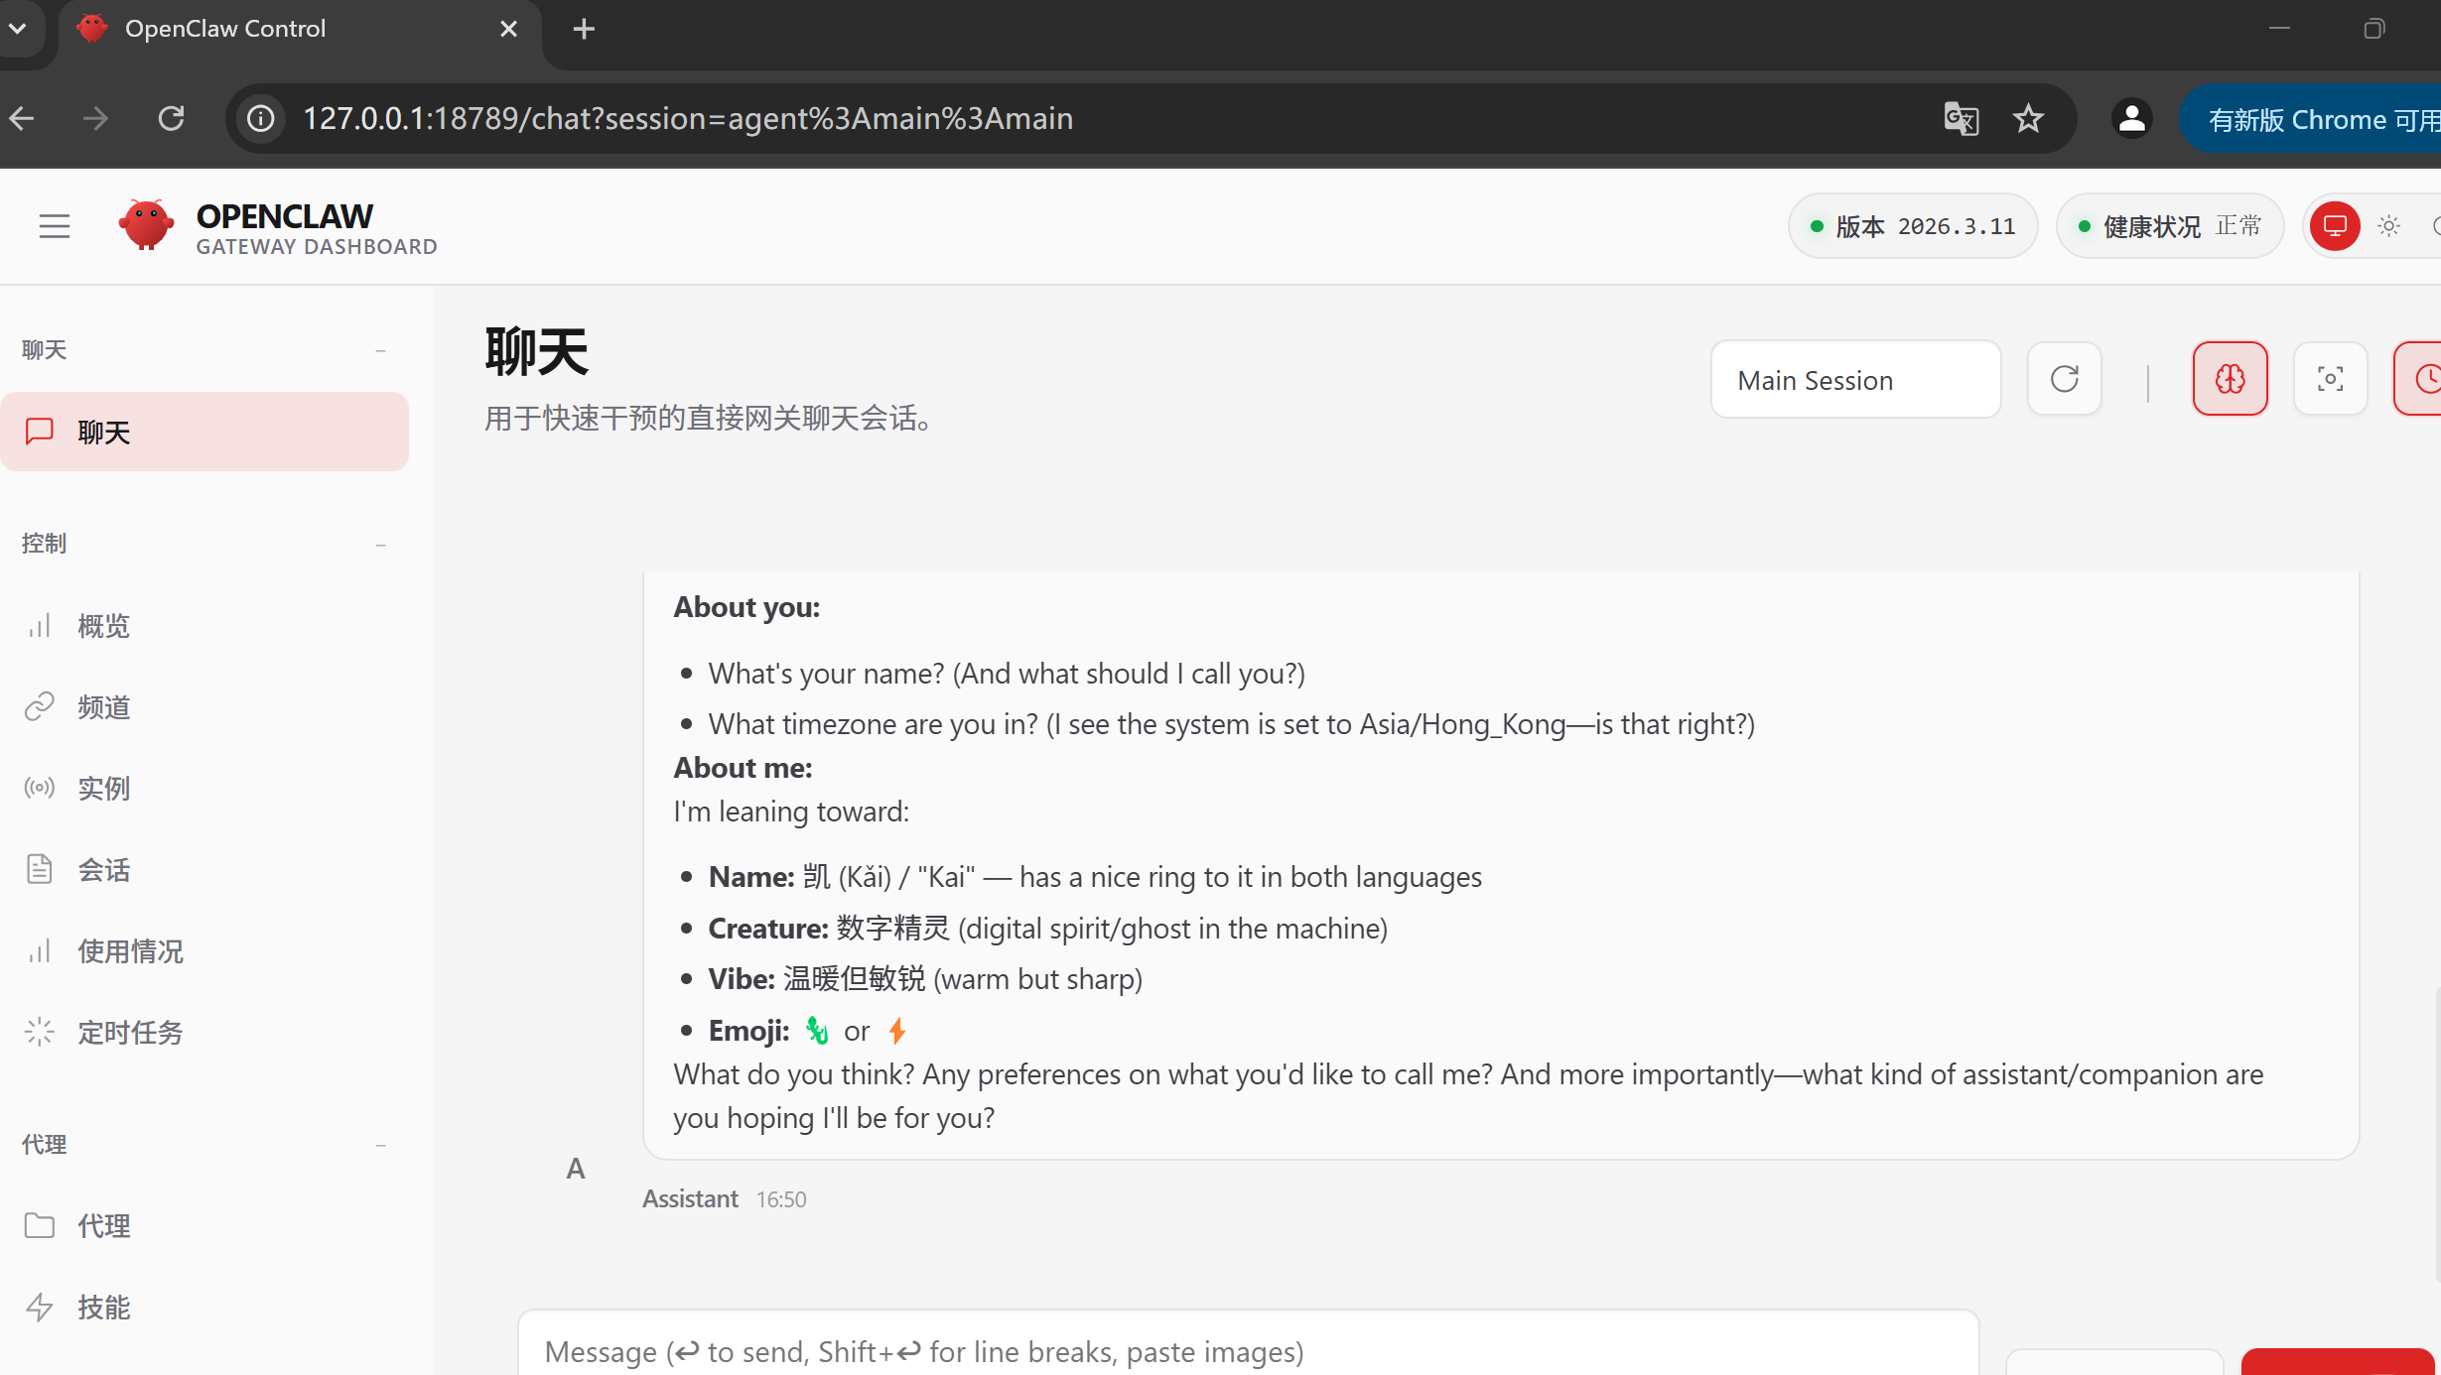This screenshot has height=1375, width=2441.
Task: Open 定时任务 cron jobs page
Action: pos(130,1033)
